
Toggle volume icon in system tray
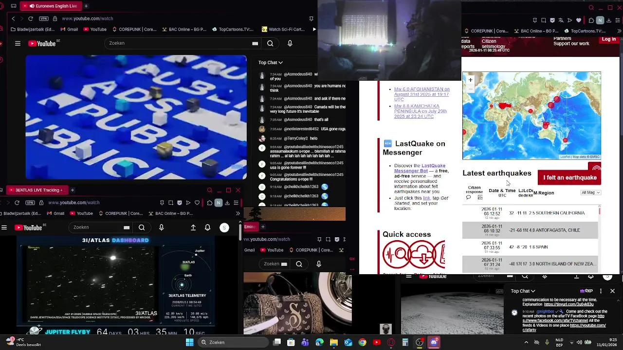coord(578,342)
